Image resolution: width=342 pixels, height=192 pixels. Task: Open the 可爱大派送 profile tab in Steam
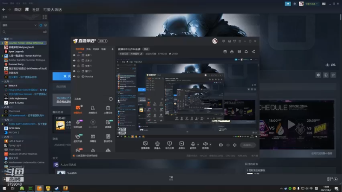(52, 9)
